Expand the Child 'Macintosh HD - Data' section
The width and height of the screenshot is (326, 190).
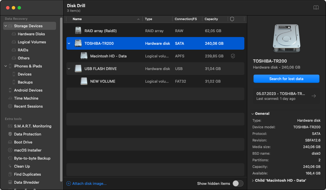tap(253, 181)
